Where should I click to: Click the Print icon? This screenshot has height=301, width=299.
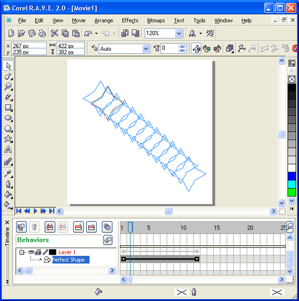coord(42,33)
